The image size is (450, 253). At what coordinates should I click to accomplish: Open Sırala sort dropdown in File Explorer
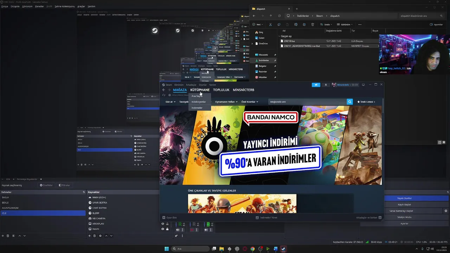[326, 25]
